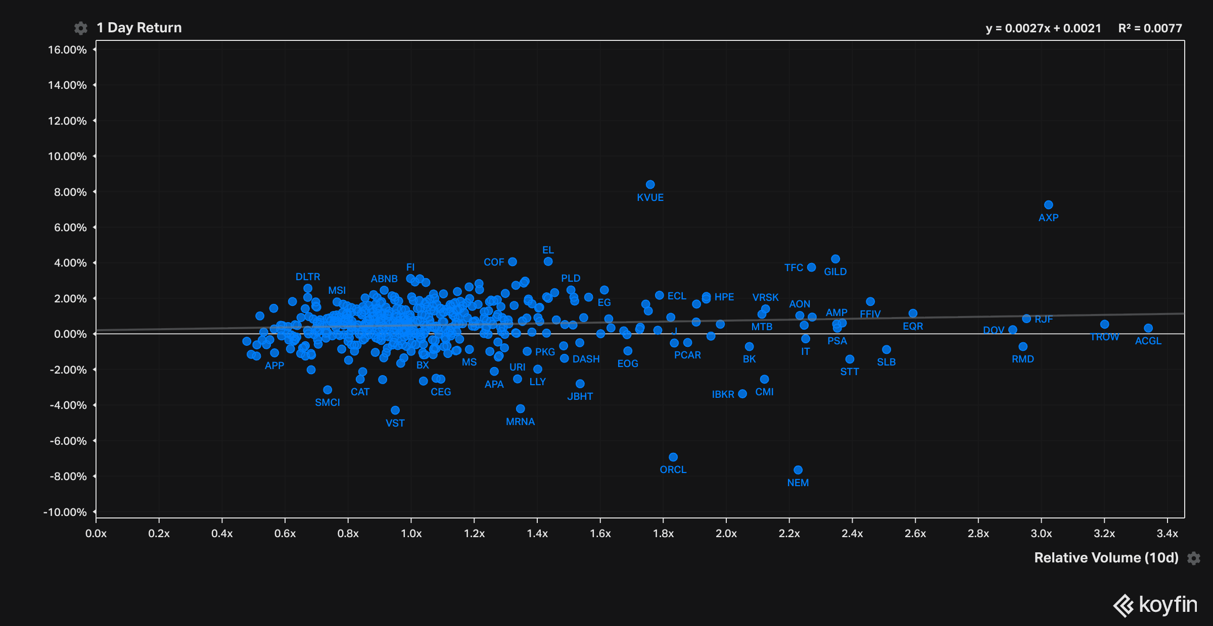Select the COF data point
Image resolution: width=1213 pixels, height=626 pixels.
click(x=512, y=262)
